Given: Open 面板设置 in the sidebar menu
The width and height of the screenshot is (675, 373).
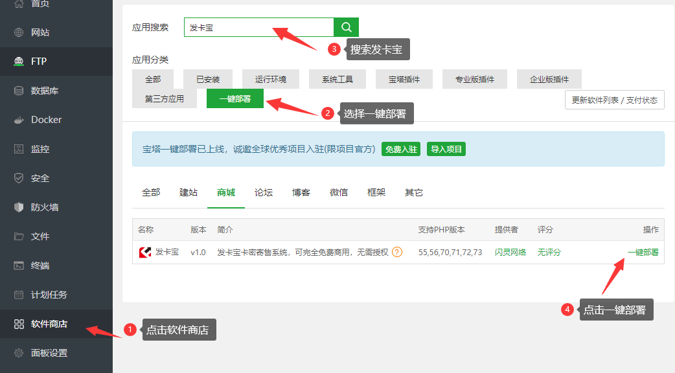Looking at the screenshot, I should (x=56, y=353).
